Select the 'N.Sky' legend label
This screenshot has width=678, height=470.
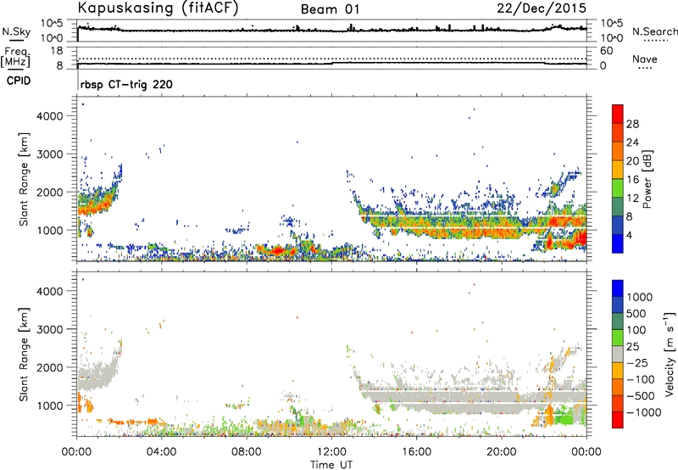pos(16,32)
